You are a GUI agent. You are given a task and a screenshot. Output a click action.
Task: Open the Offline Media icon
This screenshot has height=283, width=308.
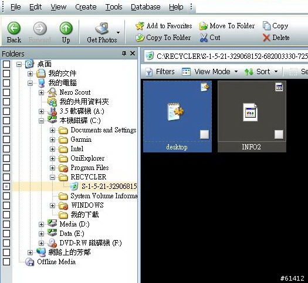point(30,262)
